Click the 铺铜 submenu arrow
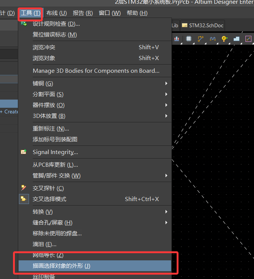 tap(166, 84)
